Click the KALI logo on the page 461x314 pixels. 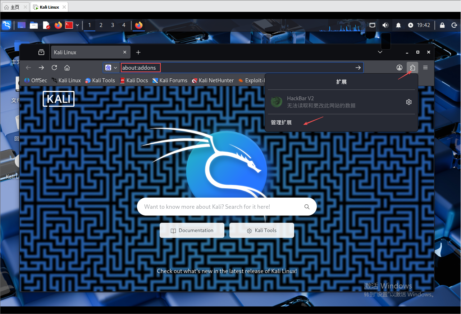point(59,99)
